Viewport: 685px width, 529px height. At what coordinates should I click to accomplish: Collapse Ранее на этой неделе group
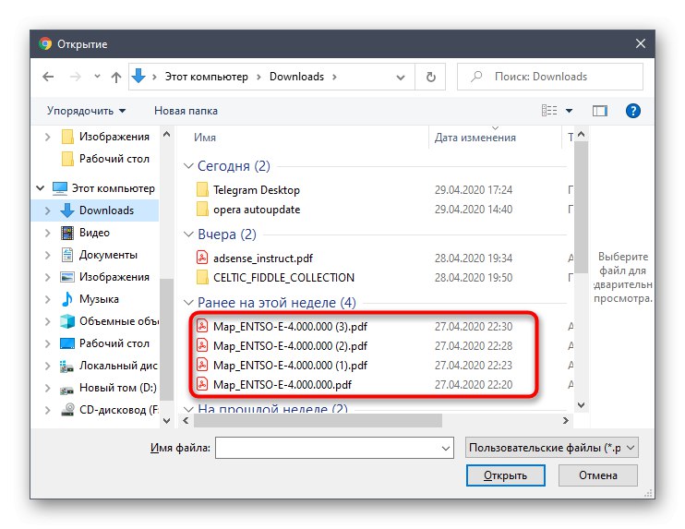click(188, 302)
